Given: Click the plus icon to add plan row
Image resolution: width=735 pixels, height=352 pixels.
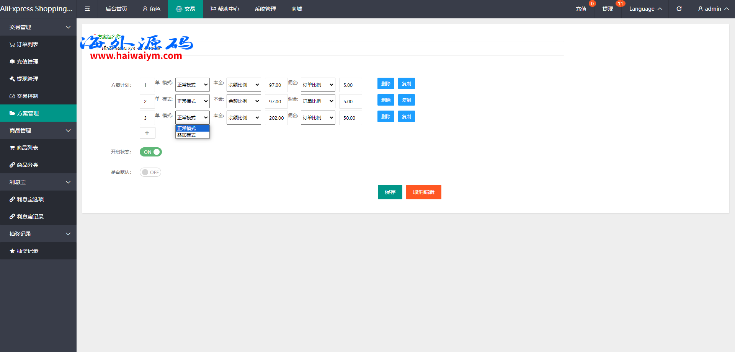Looking at the screenshot, I should [147, 133].
